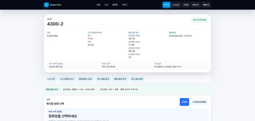Click the 예매·발권 안내 label in green bar
255x121 pixels.
click(52, 89)
